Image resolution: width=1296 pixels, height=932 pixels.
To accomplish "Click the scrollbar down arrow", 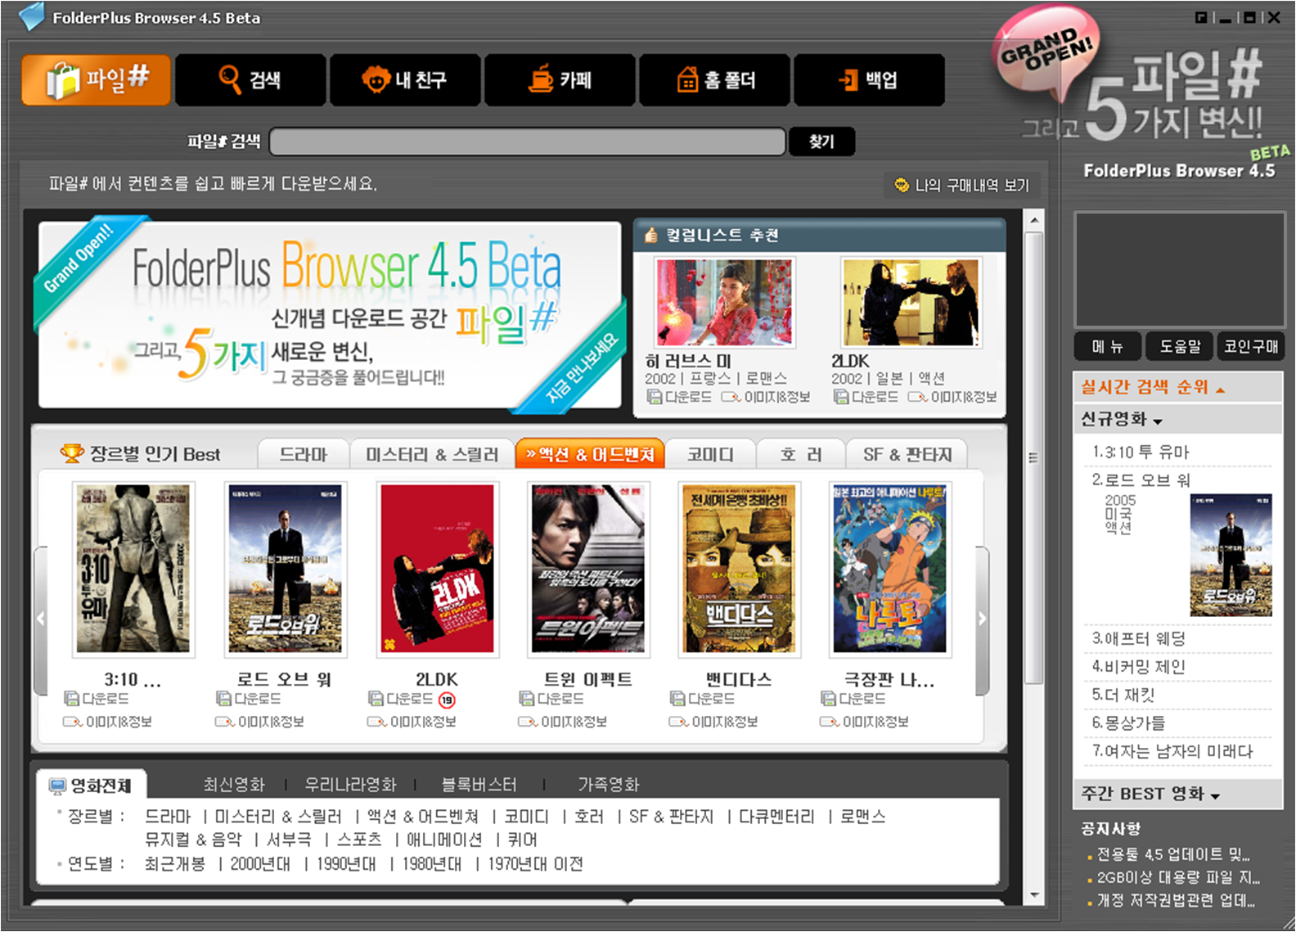I will pyautogui.click(x=1034, y=895).
